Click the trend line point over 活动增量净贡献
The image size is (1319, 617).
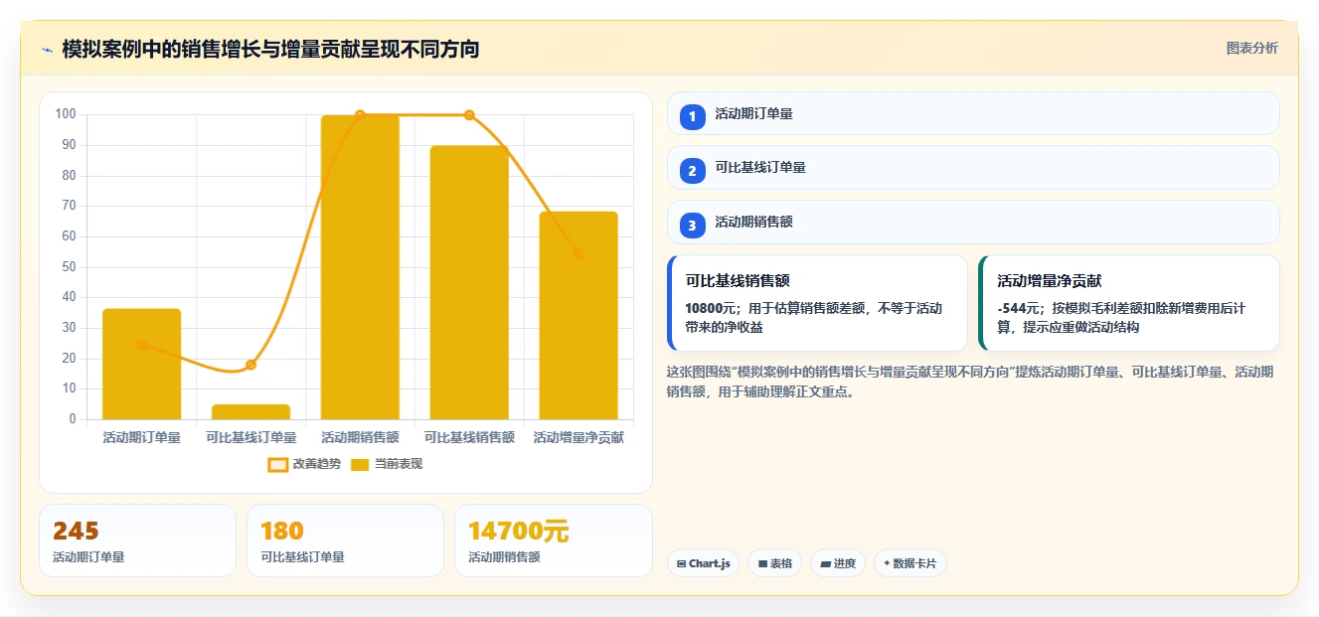578,253
